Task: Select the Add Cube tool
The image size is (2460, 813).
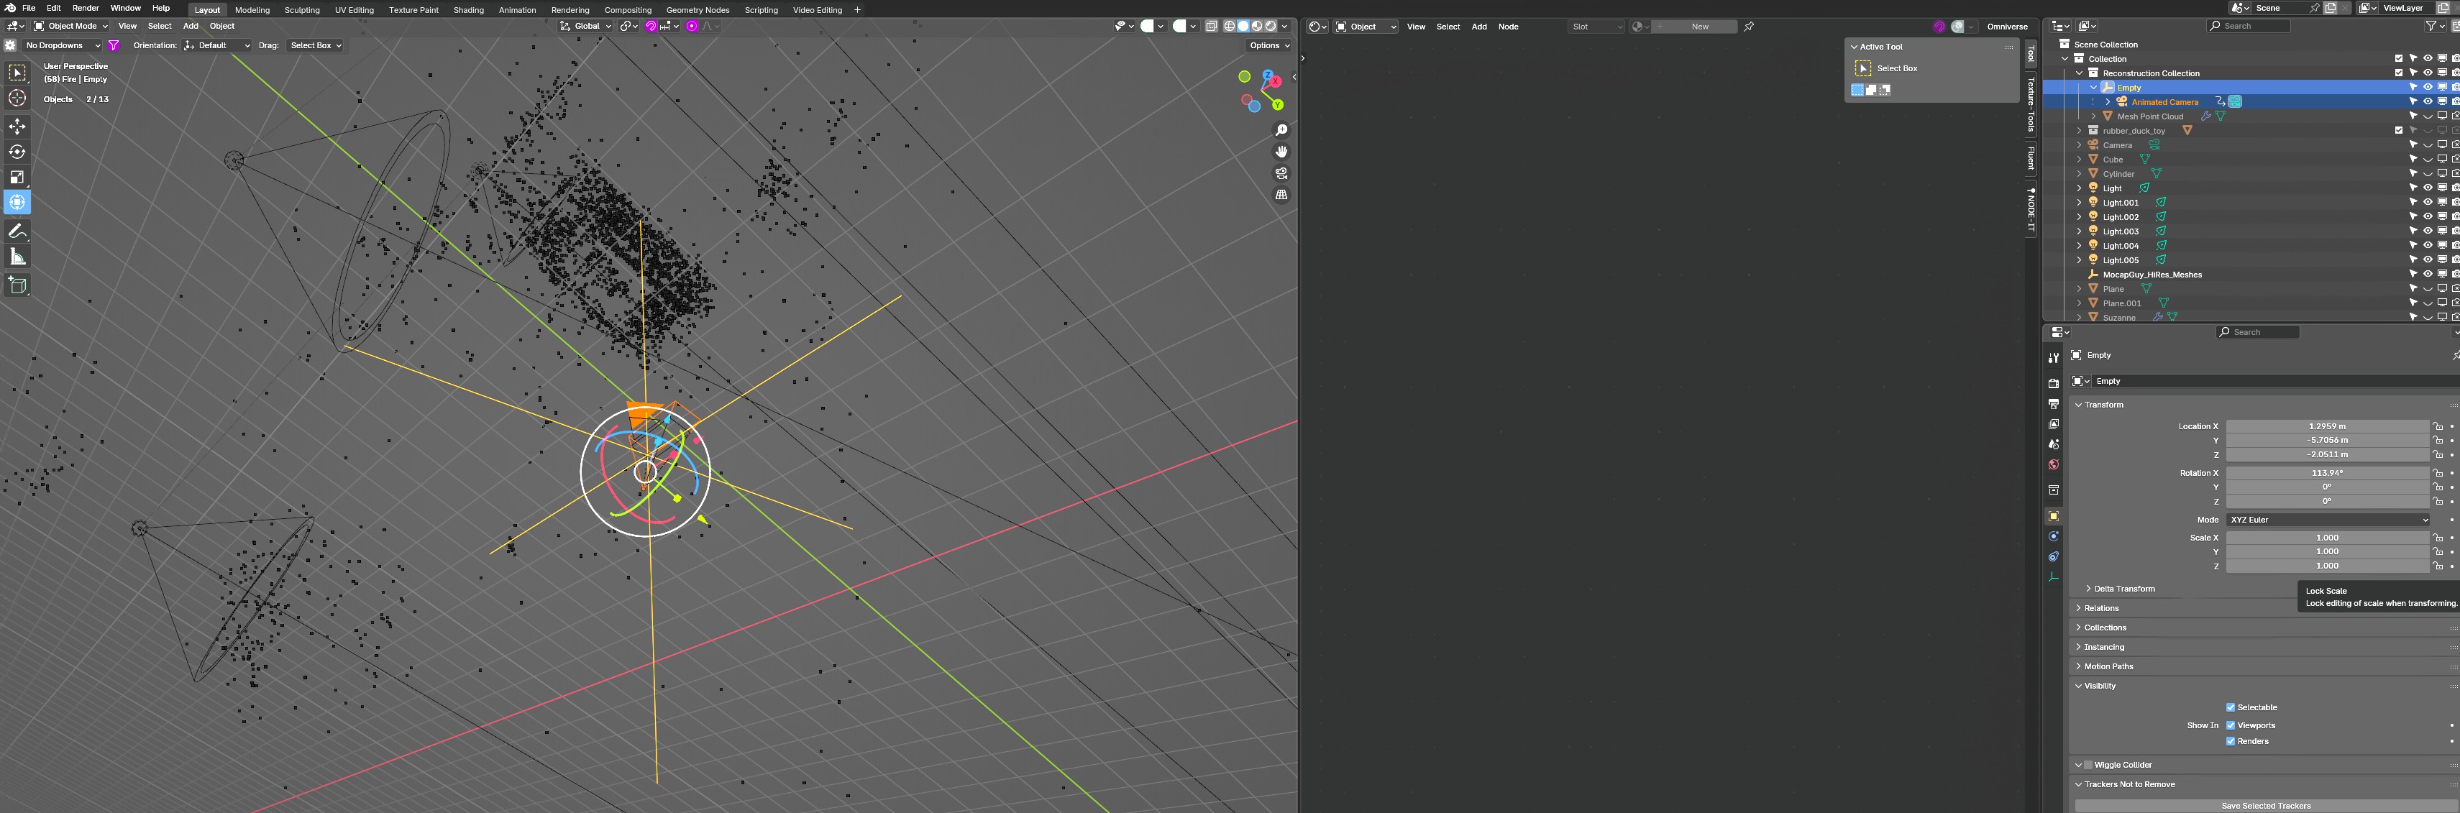Action: click(17, 285)
